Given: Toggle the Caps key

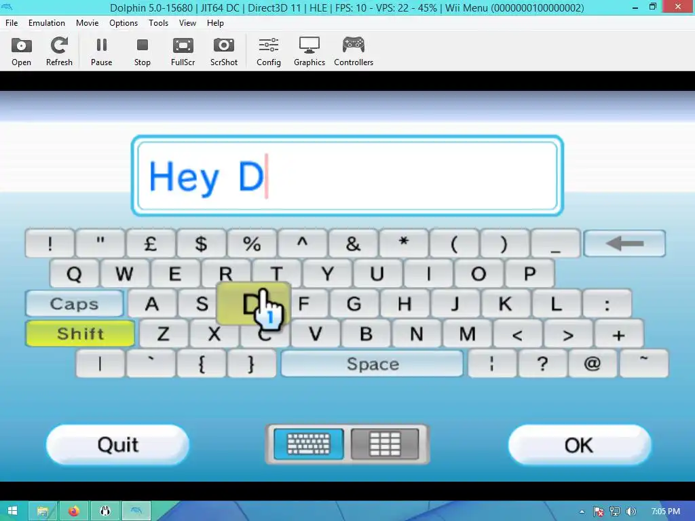Looking at the screenshot, I should coord(75,303).
